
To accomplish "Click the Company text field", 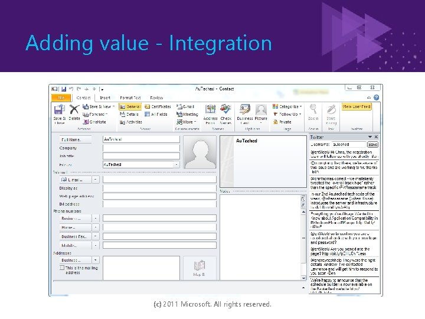I will click(141, 148).
